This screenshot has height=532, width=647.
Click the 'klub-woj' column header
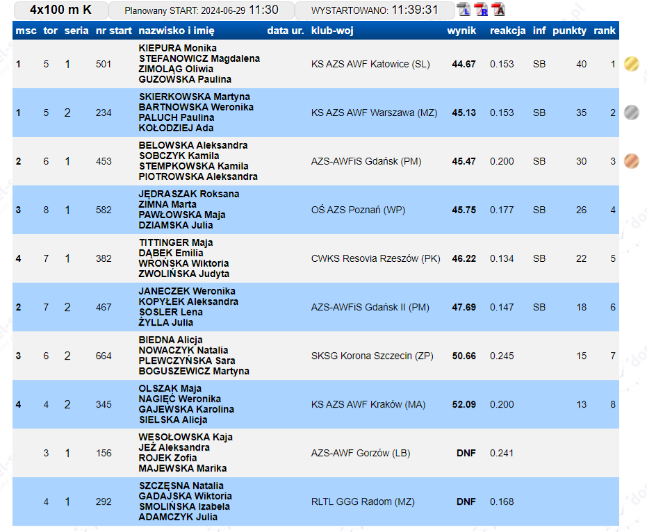331,31
